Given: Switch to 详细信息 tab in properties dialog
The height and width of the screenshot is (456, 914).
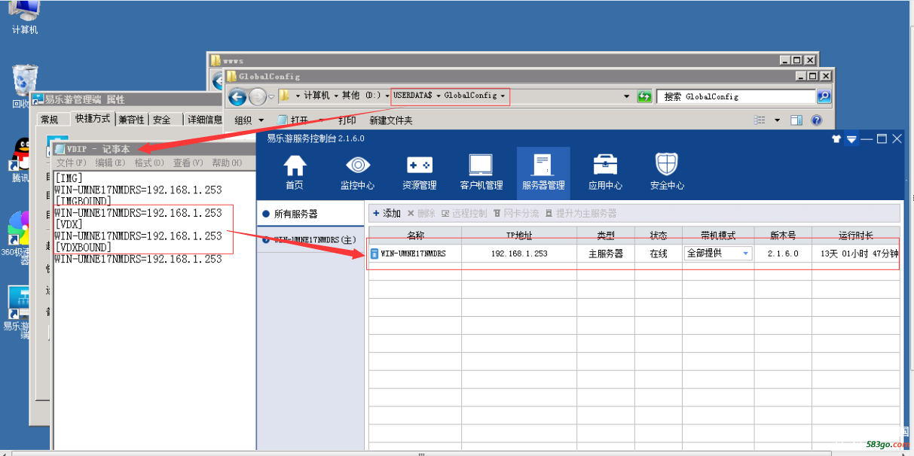Looking at the screenshot, I should [205, 120].
